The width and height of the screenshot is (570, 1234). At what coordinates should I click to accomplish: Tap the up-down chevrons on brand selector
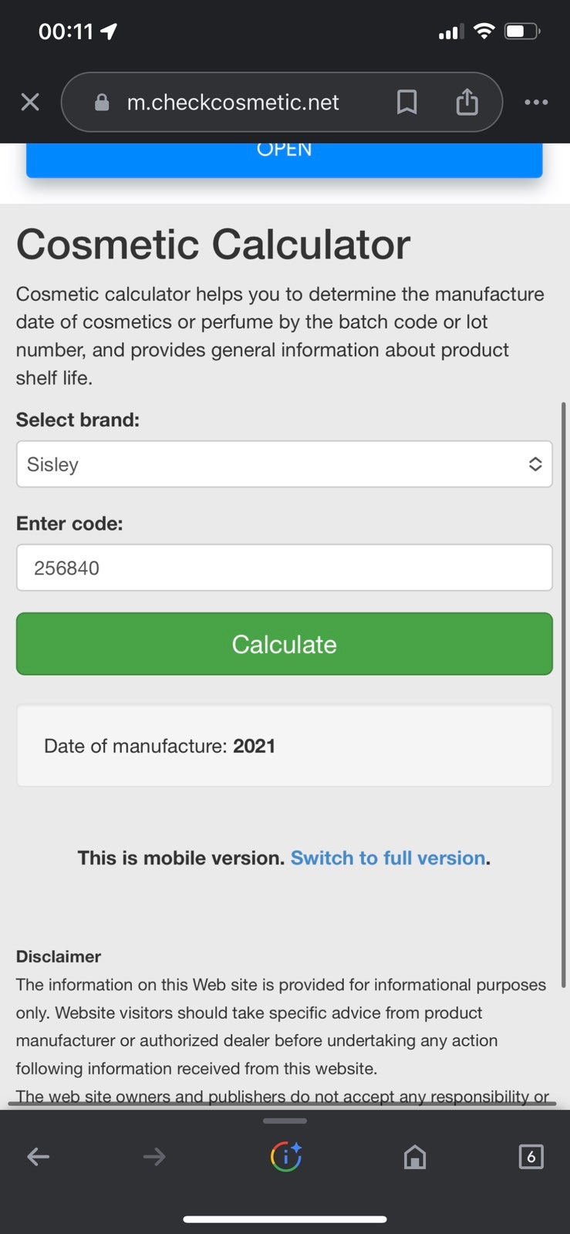[x=535, y=464]
